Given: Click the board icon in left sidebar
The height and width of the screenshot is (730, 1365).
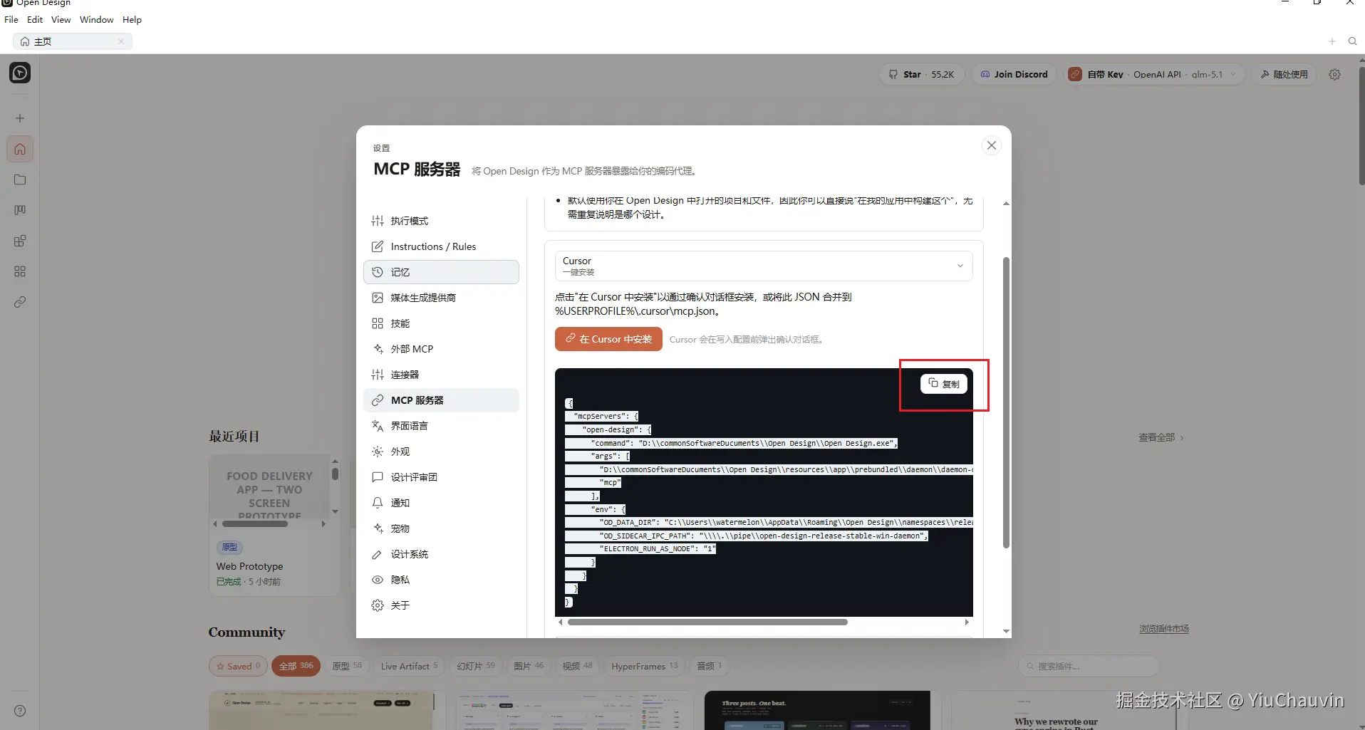Looking at the screenshot, I should pyautogui.click(x=20, y=210).
